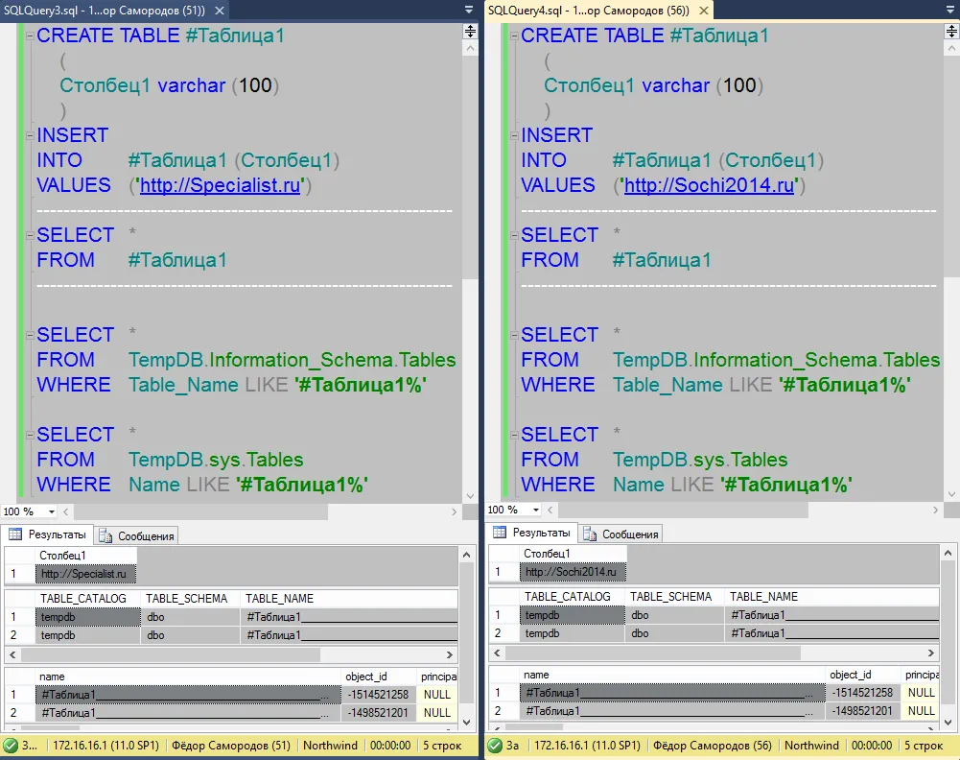Viewport: 960px width, 760px height.
Task: Collapse first SELECT block in right editor
Action: 514,236
